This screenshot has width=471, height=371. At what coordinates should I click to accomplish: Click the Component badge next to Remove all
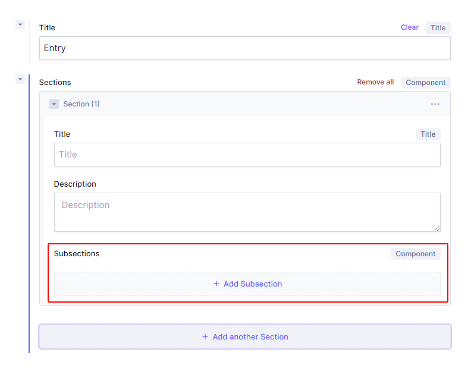point(425,83)
